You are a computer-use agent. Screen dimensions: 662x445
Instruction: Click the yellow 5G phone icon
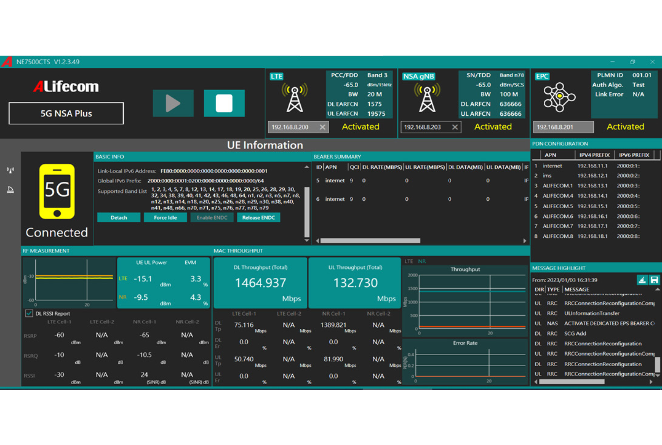point(57,191)
